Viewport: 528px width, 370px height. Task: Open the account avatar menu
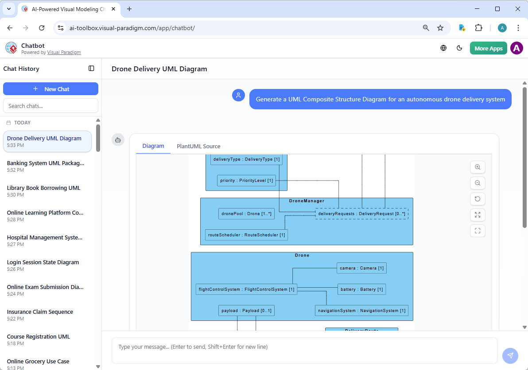pyautogui.click(x=516, y=48)
